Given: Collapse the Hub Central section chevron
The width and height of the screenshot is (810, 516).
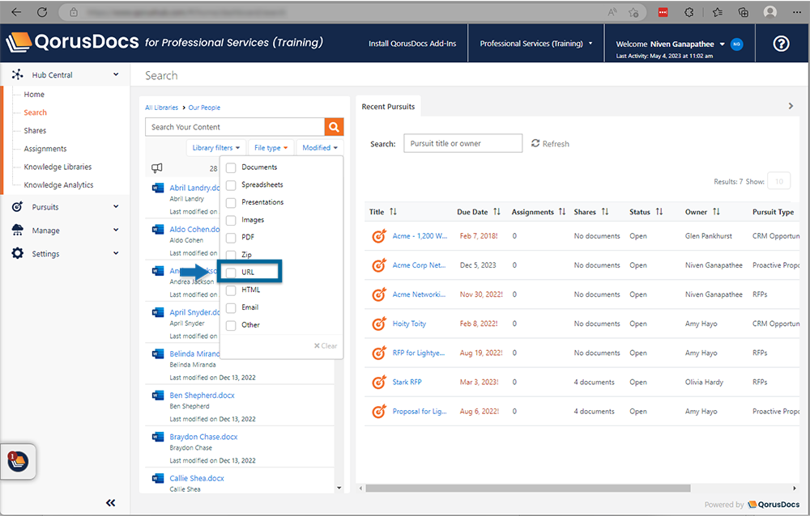Looking at the screenshot, I should click(116, 75).
